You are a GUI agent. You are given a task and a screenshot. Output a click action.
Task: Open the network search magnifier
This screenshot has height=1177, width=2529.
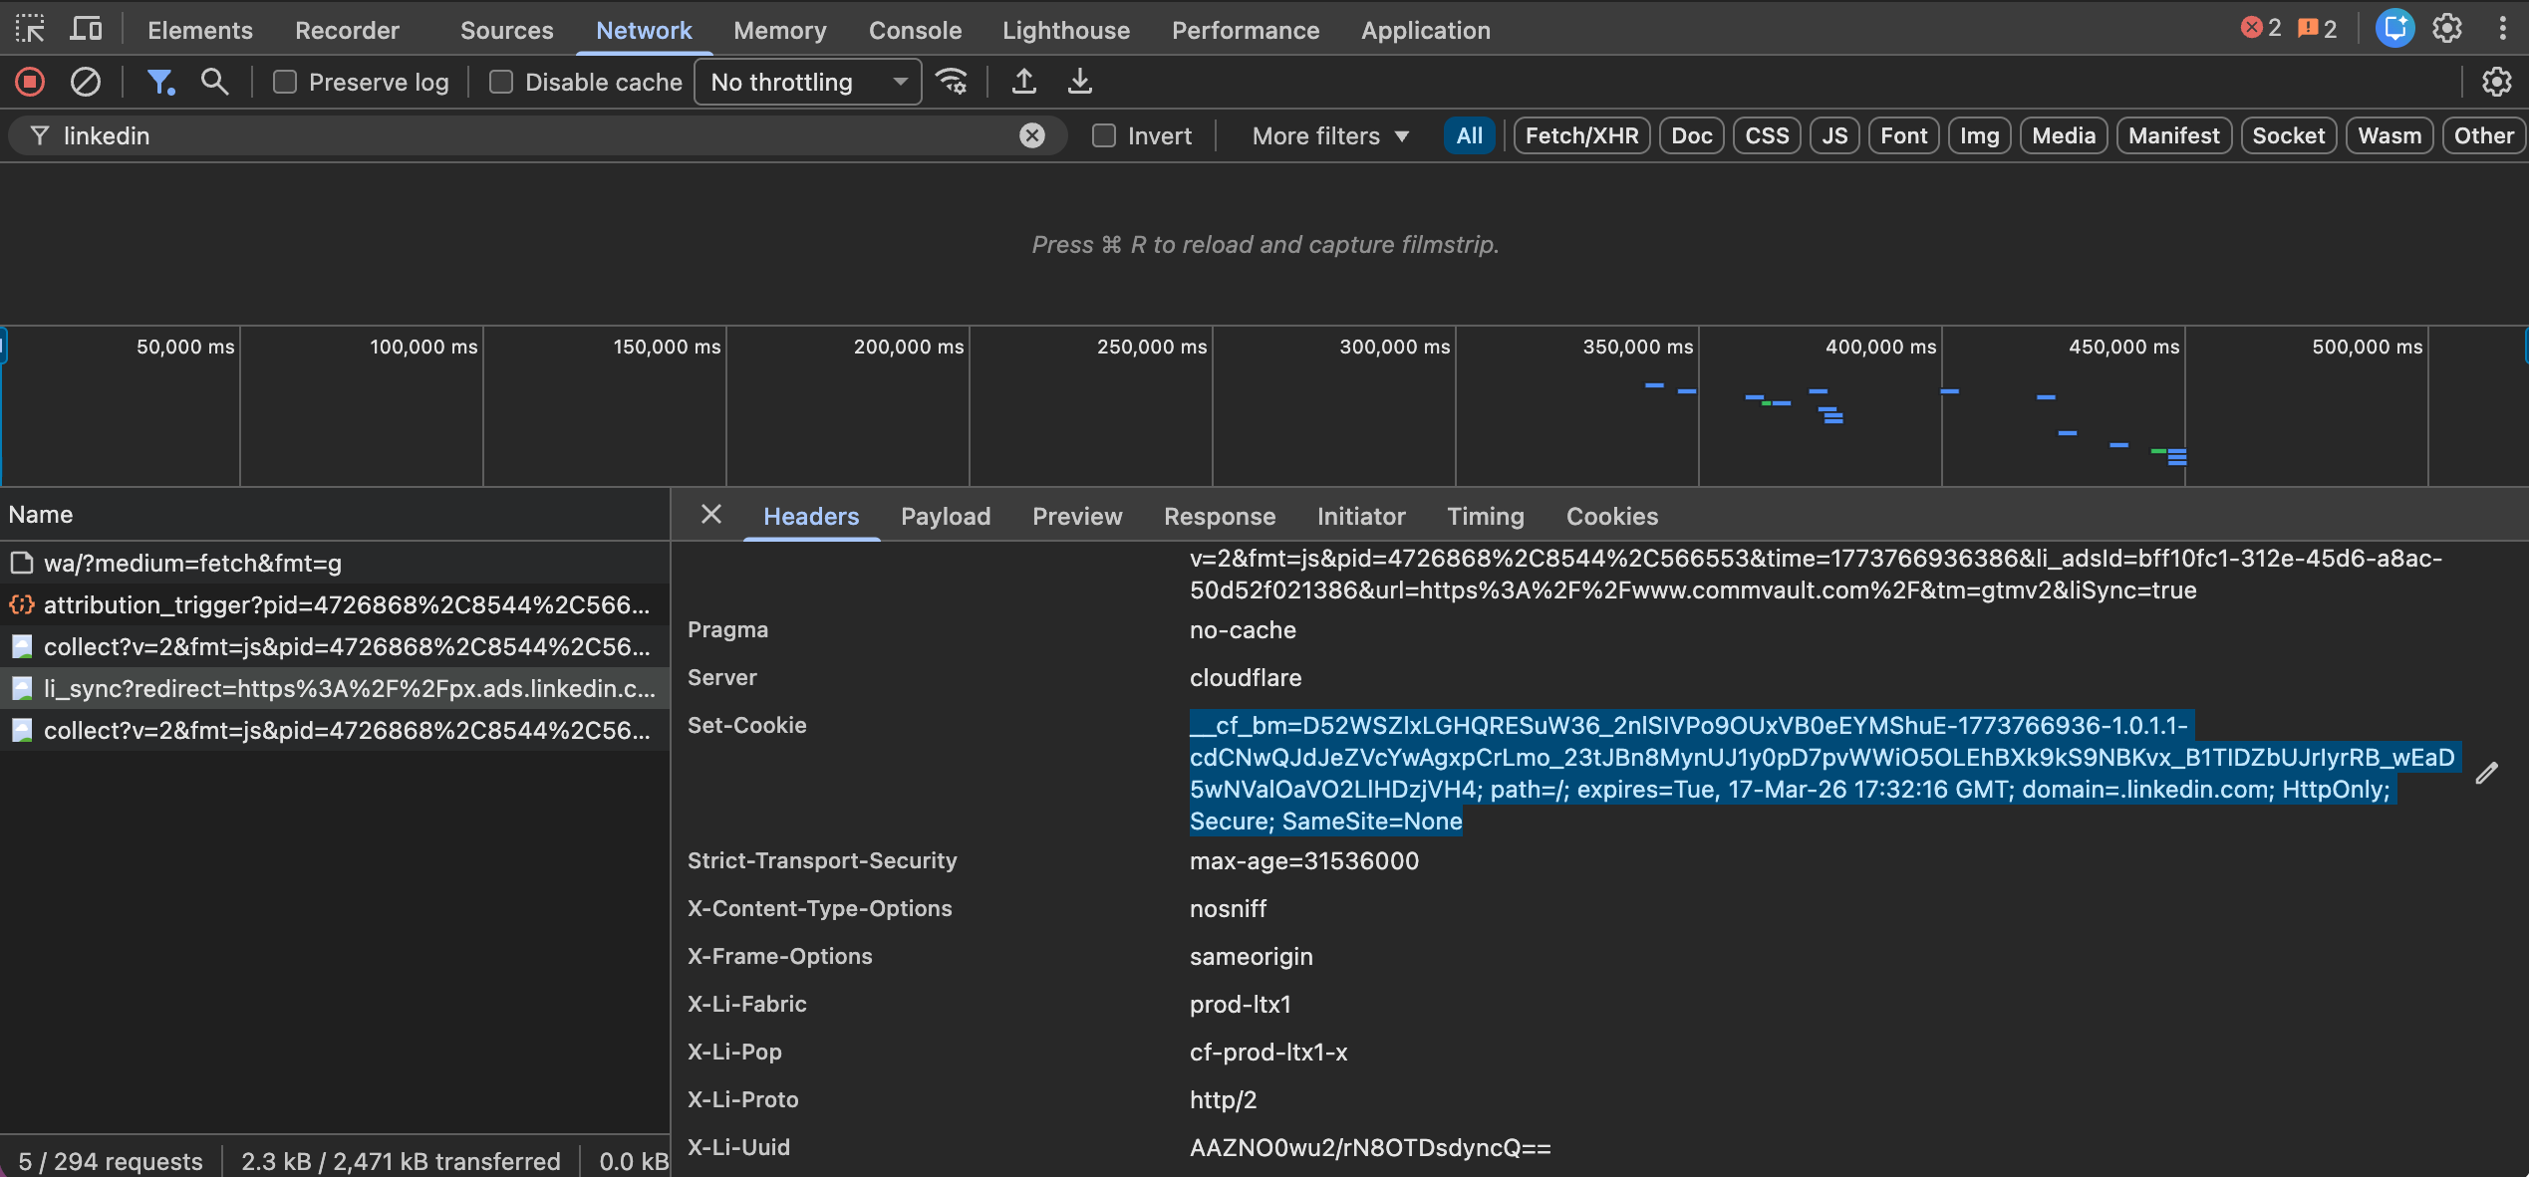[214, 82]
